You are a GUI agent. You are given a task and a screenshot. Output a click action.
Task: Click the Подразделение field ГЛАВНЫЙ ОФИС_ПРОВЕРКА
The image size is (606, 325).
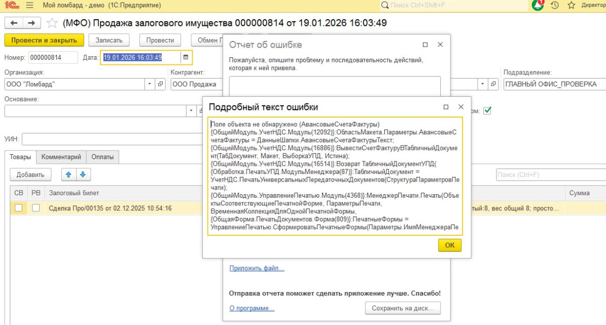pyautogui.click(x=555, y=84)
